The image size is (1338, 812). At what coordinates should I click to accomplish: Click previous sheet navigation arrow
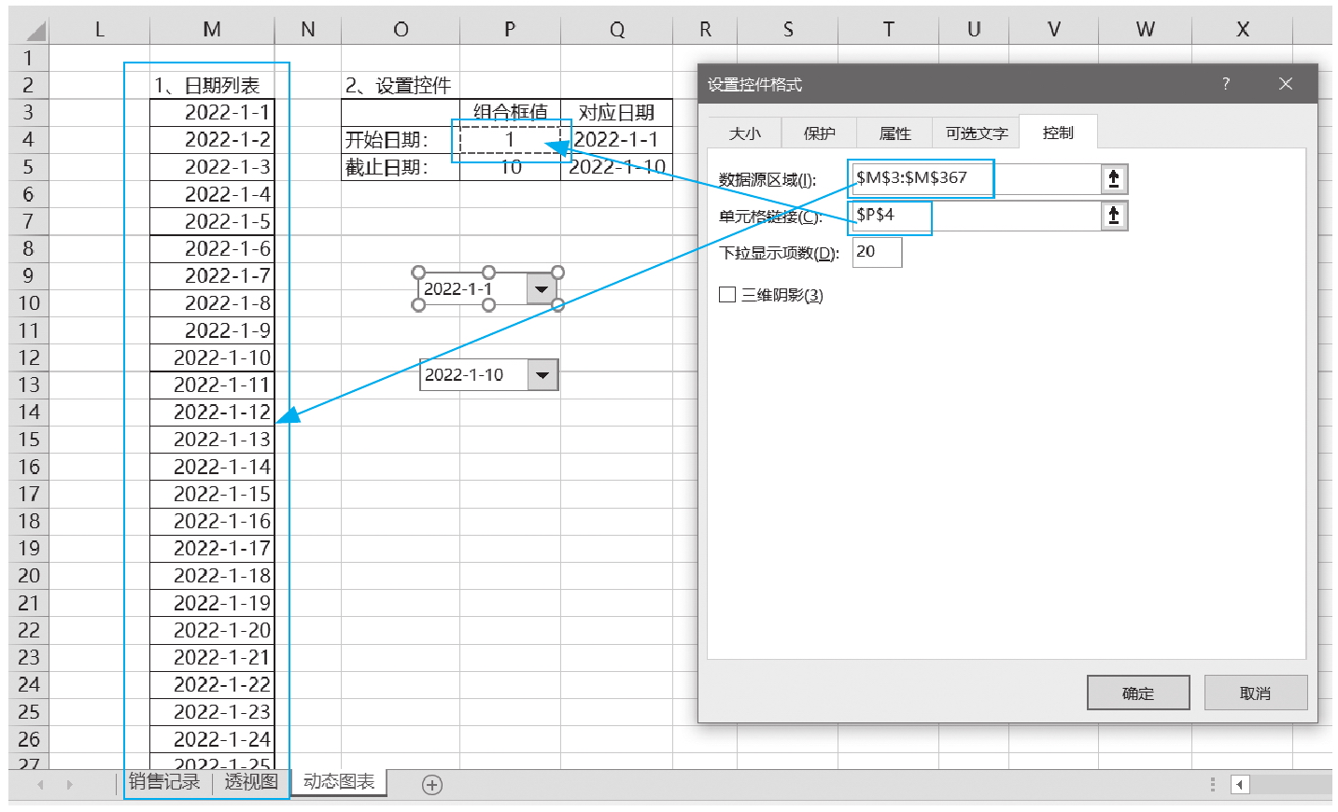tap(40, 785)
